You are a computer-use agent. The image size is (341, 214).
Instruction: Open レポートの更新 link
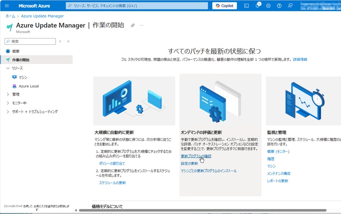277,181
